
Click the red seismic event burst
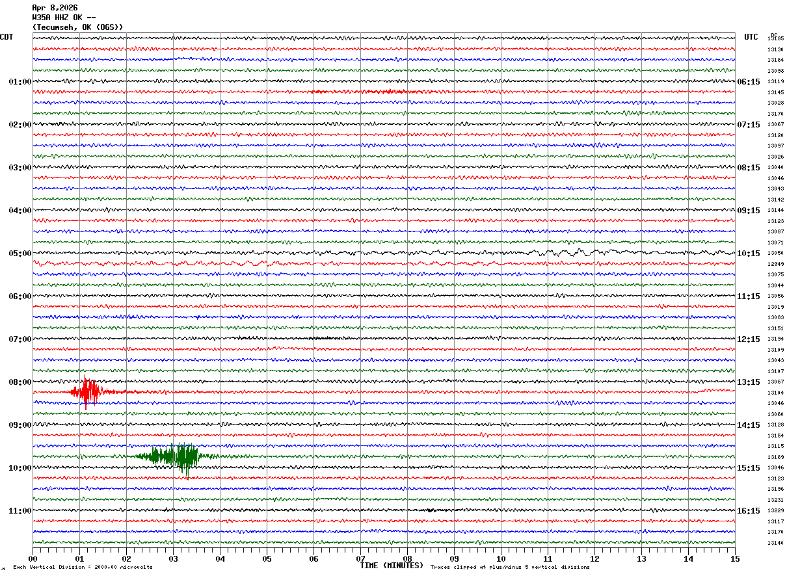click(x=87, y=392)
